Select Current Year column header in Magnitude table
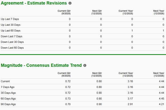 point(126,74)
